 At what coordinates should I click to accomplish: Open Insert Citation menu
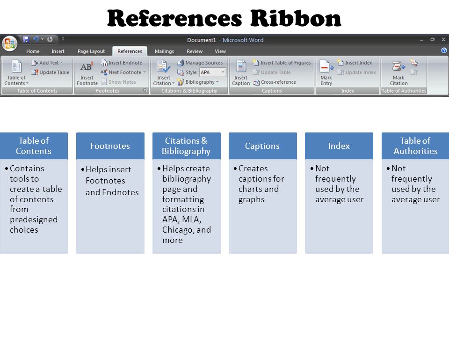[164, 73]
